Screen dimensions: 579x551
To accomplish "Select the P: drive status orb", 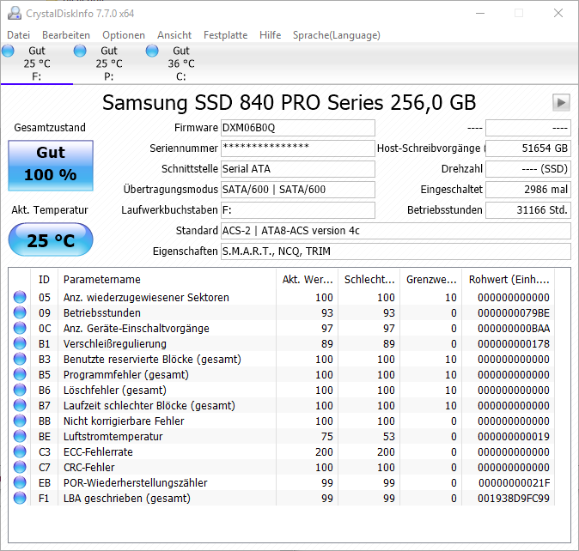I will coord(80,51).
